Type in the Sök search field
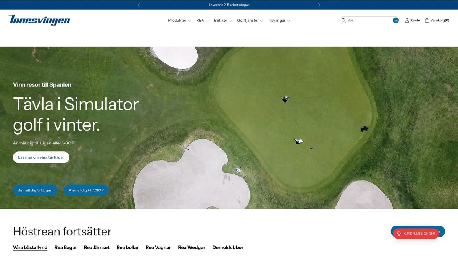 368,20
